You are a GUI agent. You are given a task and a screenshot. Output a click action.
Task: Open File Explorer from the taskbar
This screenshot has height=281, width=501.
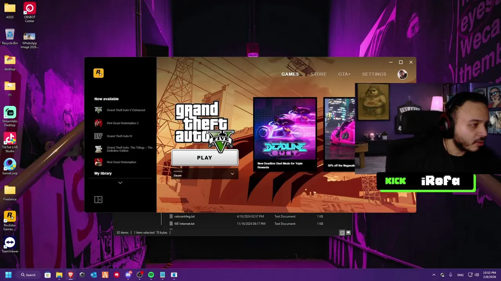59,275
